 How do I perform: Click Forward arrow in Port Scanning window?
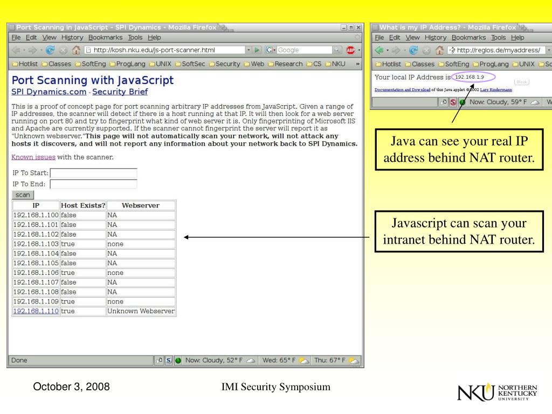tap(33, 50)
